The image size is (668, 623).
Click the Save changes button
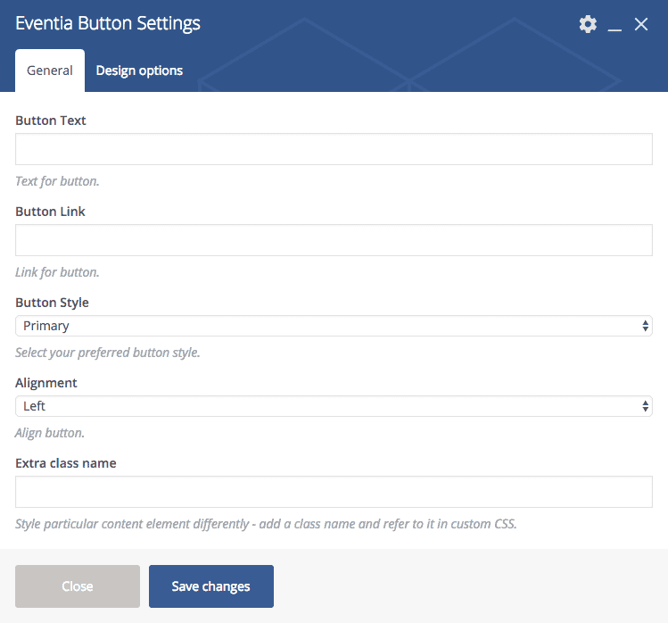[x=211, y=586]
